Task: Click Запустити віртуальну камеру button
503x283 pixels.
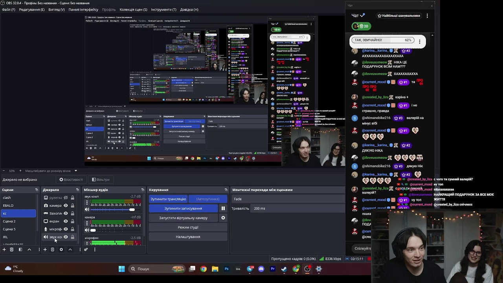Action: pos(183,218)
